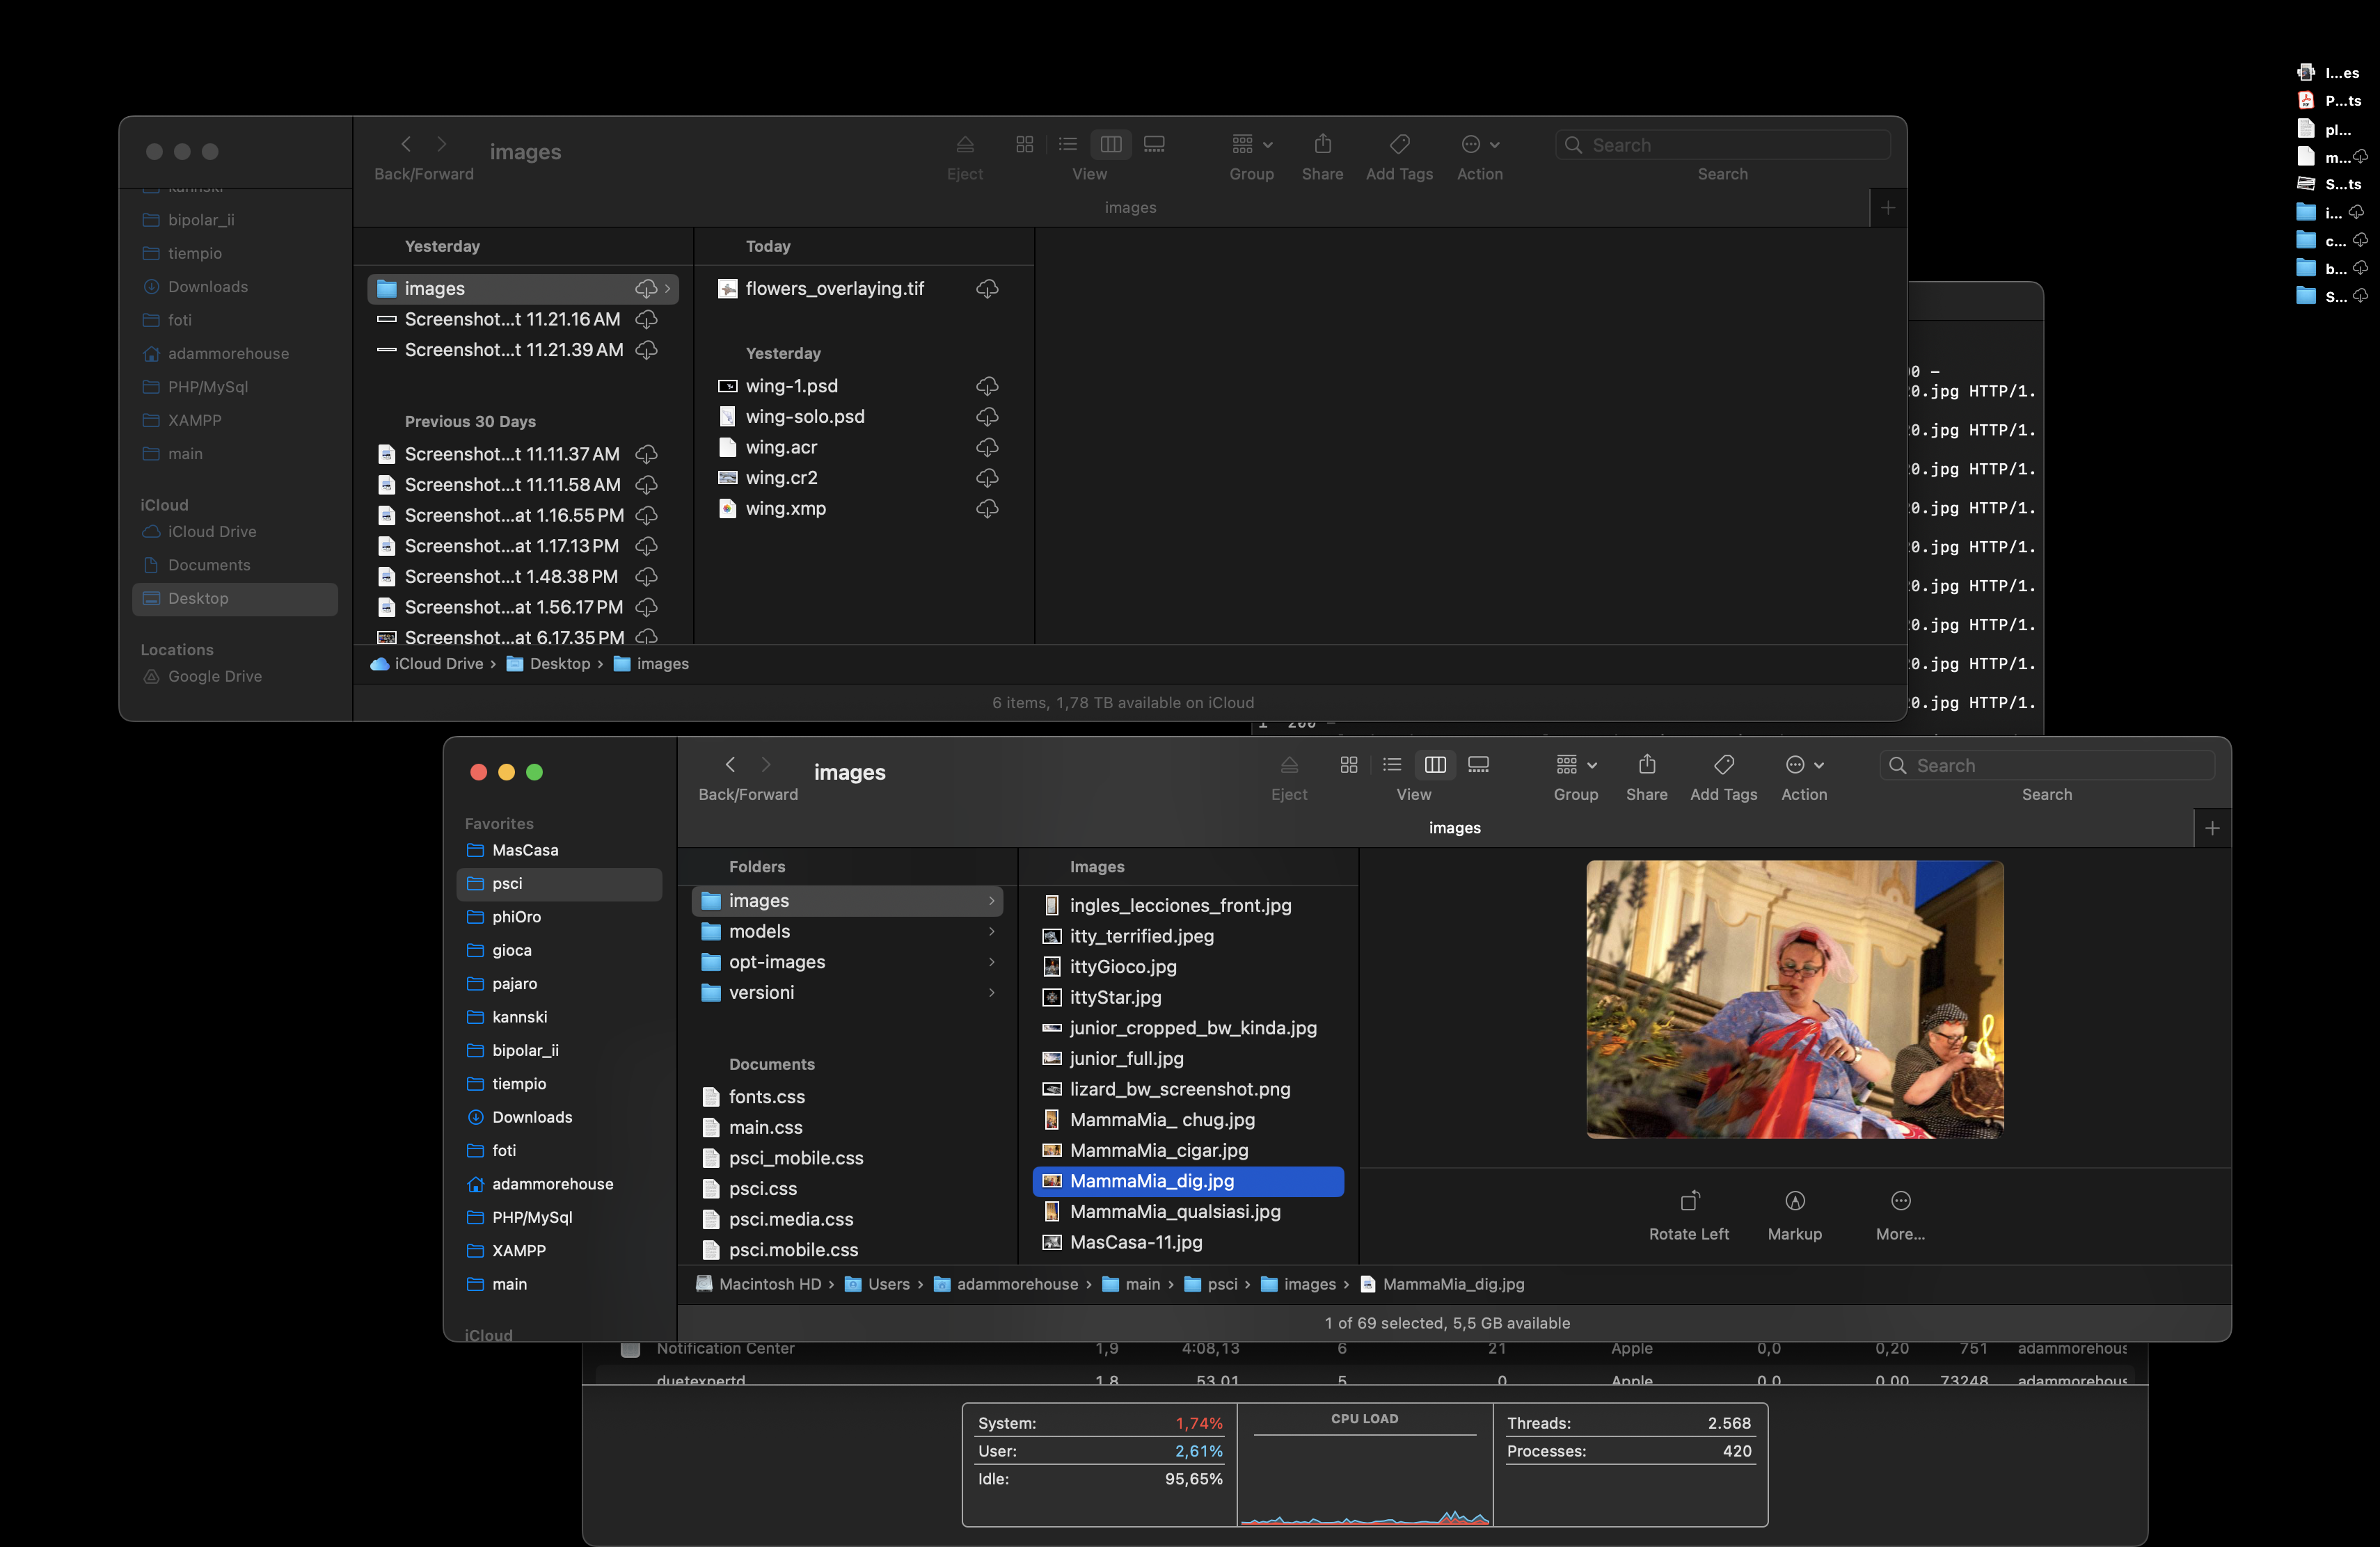Select images tab in front Finder window
The width and height of the screenshot is (2380, 1547).
(x=1454, y=828)
